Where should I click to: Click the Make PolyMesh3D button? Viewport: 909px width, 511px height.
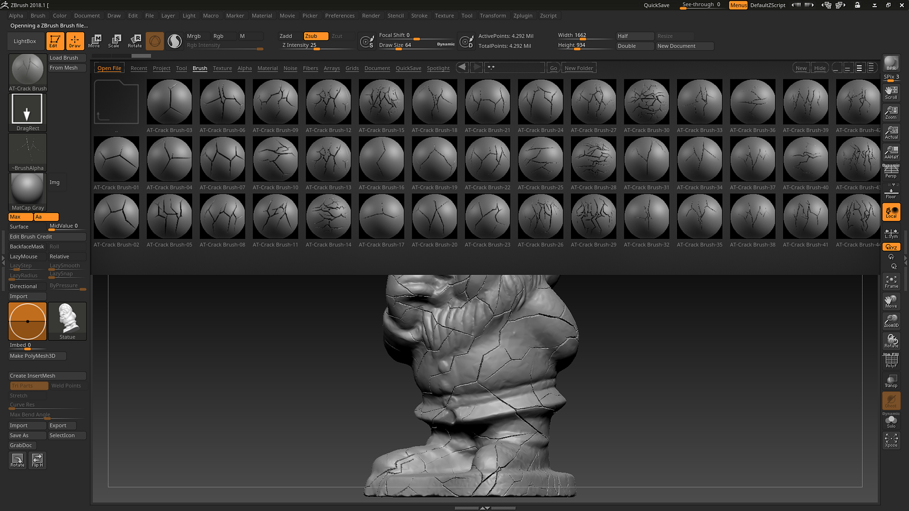[37, 356]
